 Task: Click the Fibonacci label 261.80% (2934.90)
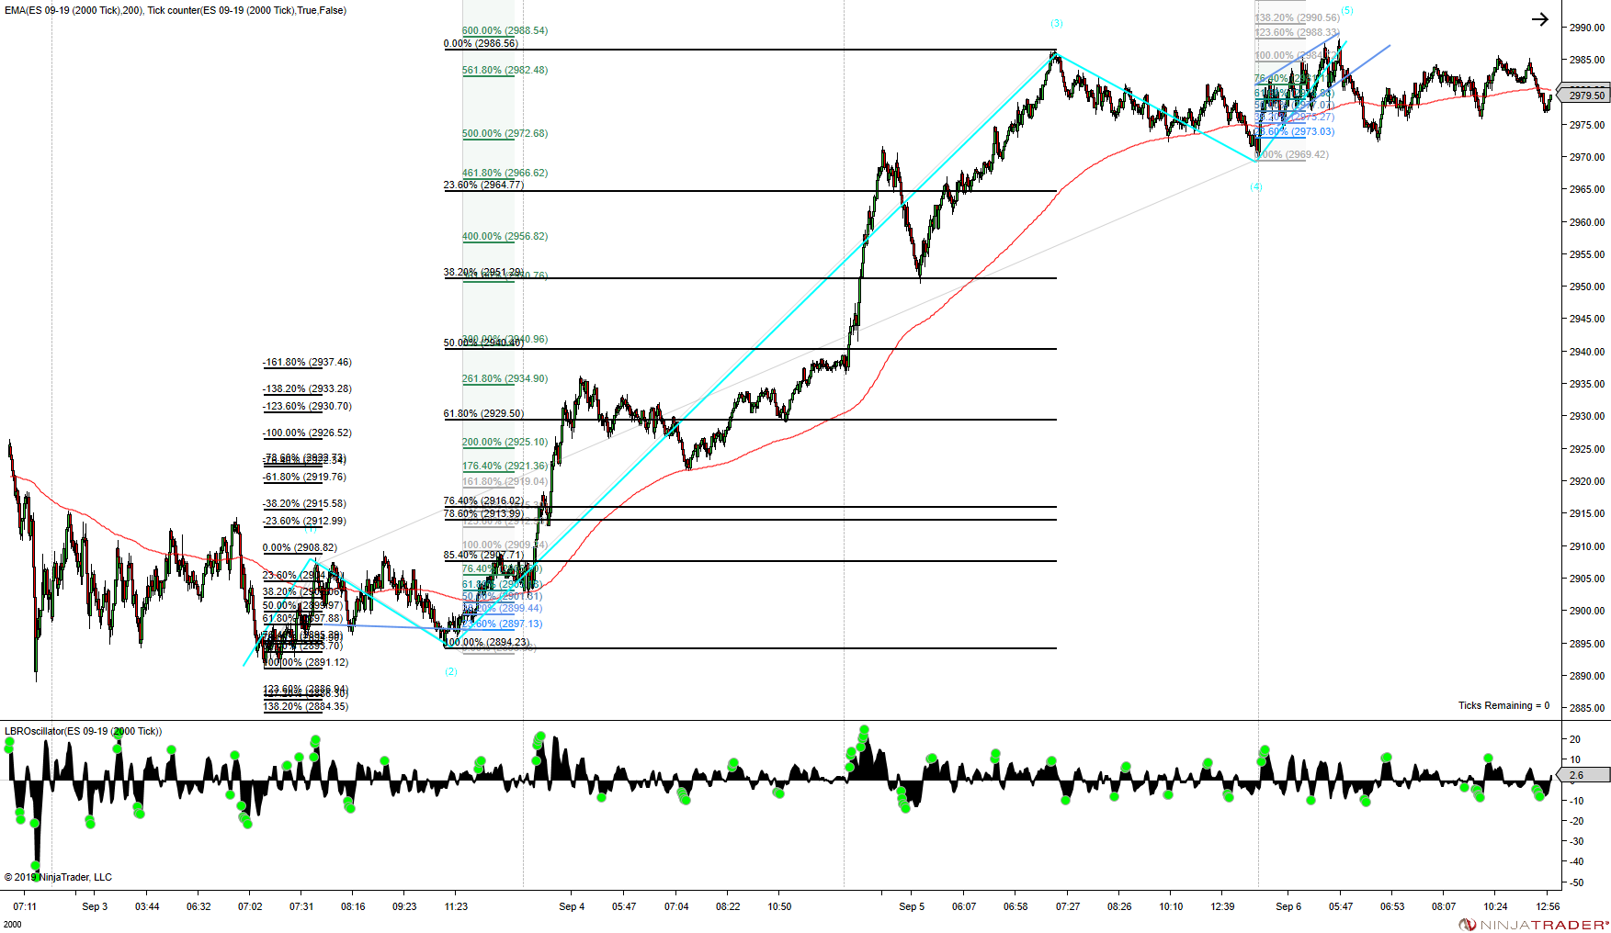pos(505,378)
